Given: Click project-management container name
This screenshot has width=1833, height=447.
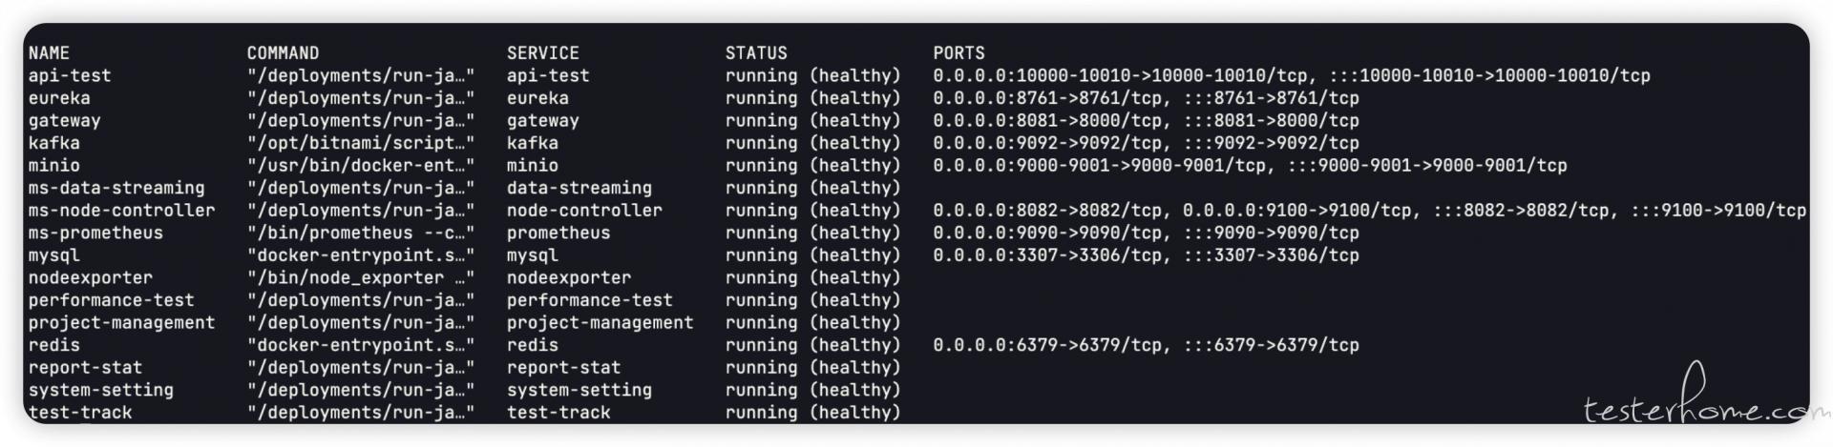Looking at the screenshot, I should [x=121, y=322].
